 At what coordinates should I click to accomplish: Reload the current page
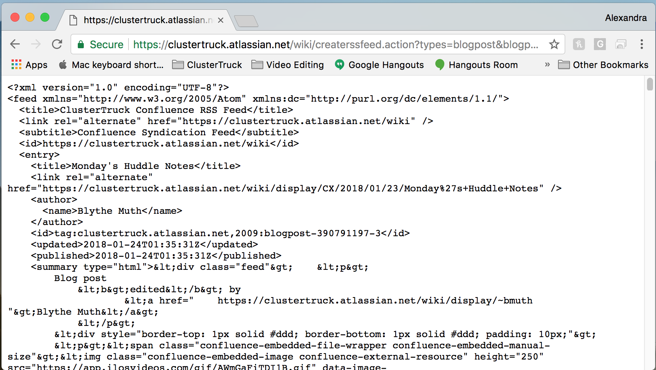[x=57, y=44]
